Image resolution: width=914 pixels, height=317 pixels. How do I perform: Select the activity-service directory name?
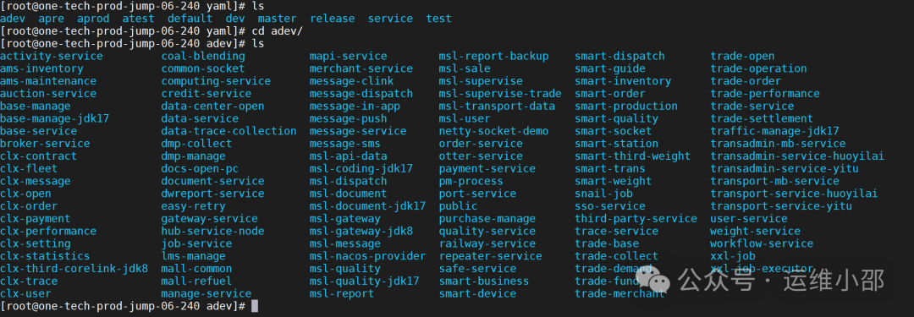[52, 57]
